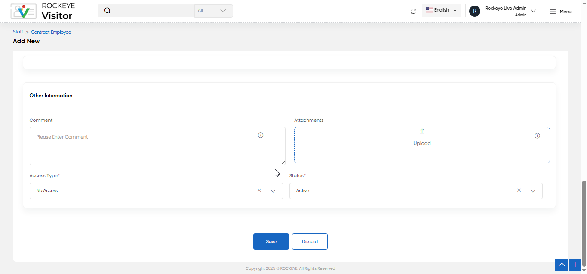Screen dimensions: 587x274
Task: Expand the Access Type dropdown
Action: pos(273,191)
